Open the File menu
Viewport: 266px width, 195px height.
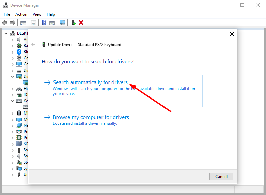pyautogui.click(x=7, y=14)
